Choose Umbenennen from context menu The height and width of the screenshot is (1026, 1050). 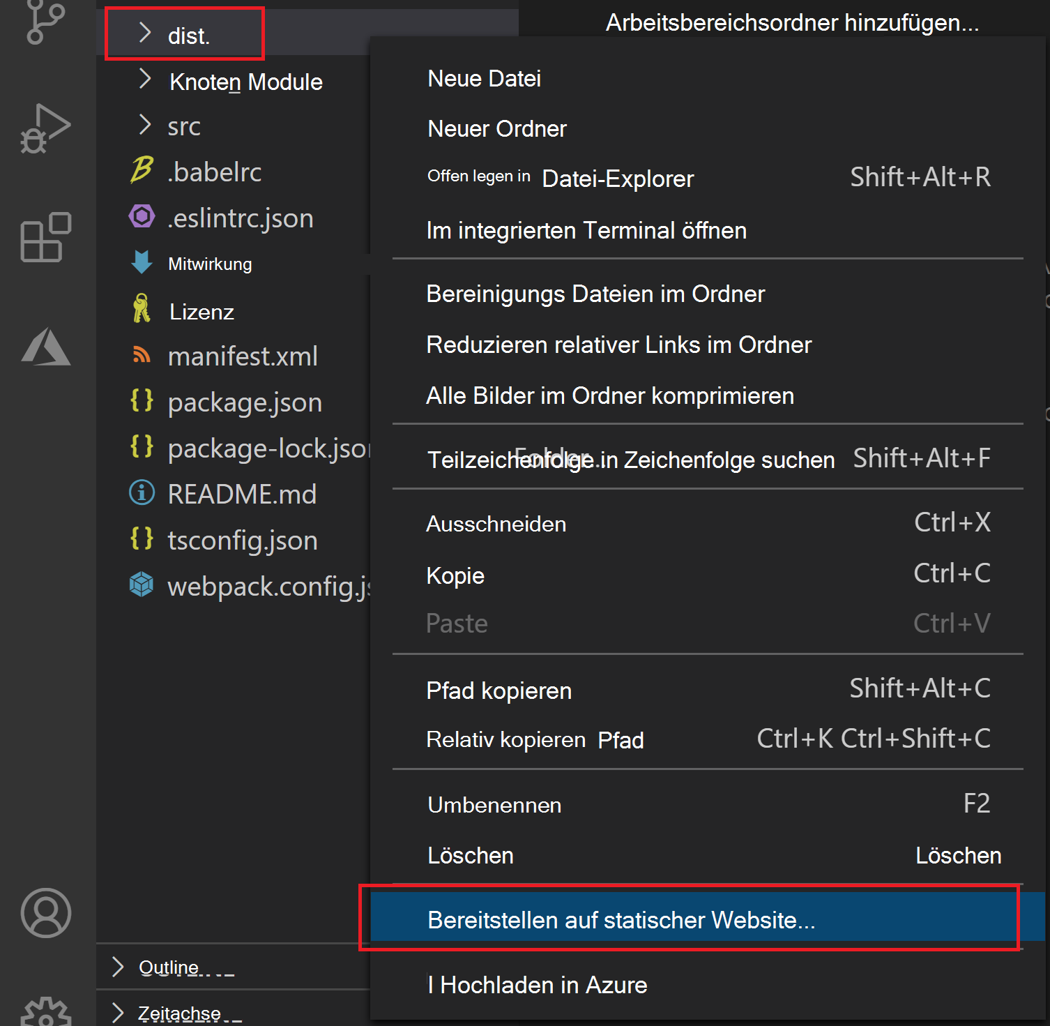[708, 804]
